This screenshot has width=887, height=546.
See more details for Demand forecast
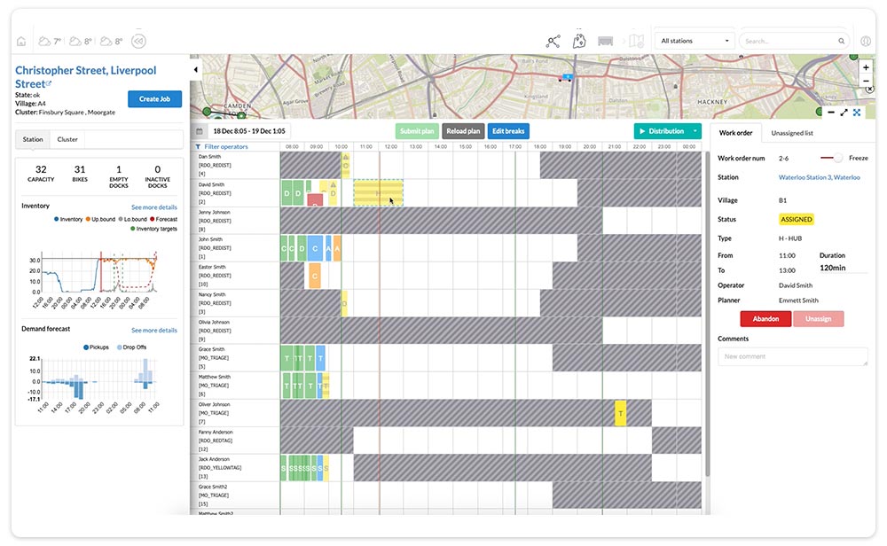153,330
